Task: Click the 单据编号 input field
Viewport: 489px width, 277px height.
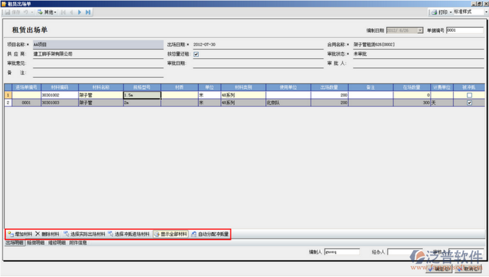Action: pyautogui.click(x=465, y=30)
